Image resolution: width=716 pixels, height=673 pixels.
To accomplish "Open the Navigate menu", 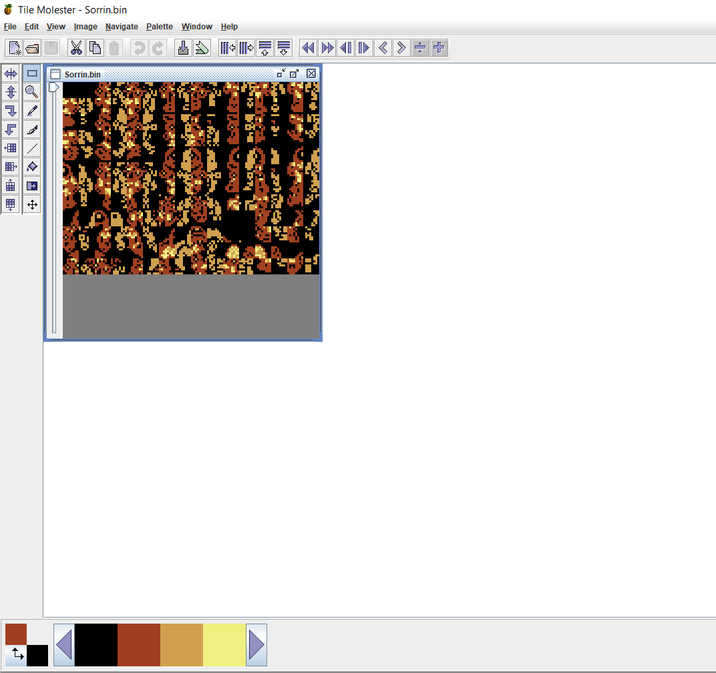I will coord(122,27).
